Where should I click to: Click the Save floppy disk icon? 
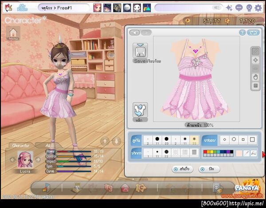click(x=140, y=51)
